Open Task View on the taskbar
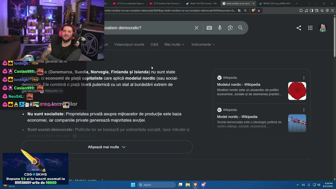The image size is (336, 189). 180,185
